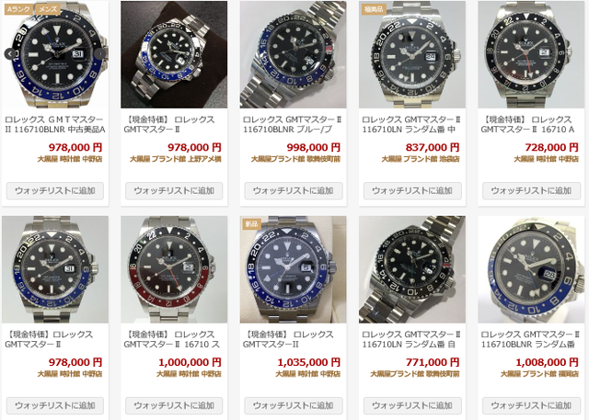The width and height of the screenshot is (589, 420).
Task: Click the 新品 badge on 1,035,000円 watch
Action: pos(251,224)
